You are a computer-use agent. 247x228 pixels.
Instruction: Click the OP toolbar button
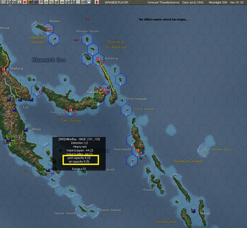(x=78, y=2)
